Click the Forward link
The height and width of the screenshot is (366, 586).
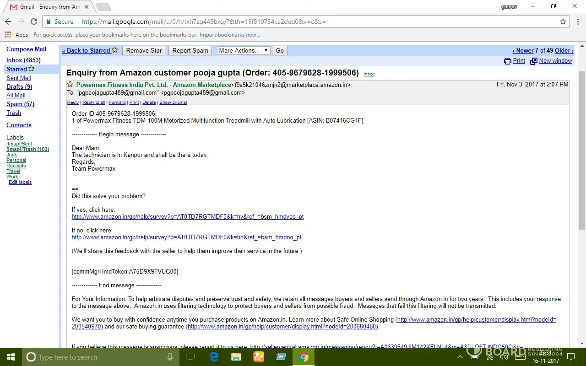[x=117, y=102]
